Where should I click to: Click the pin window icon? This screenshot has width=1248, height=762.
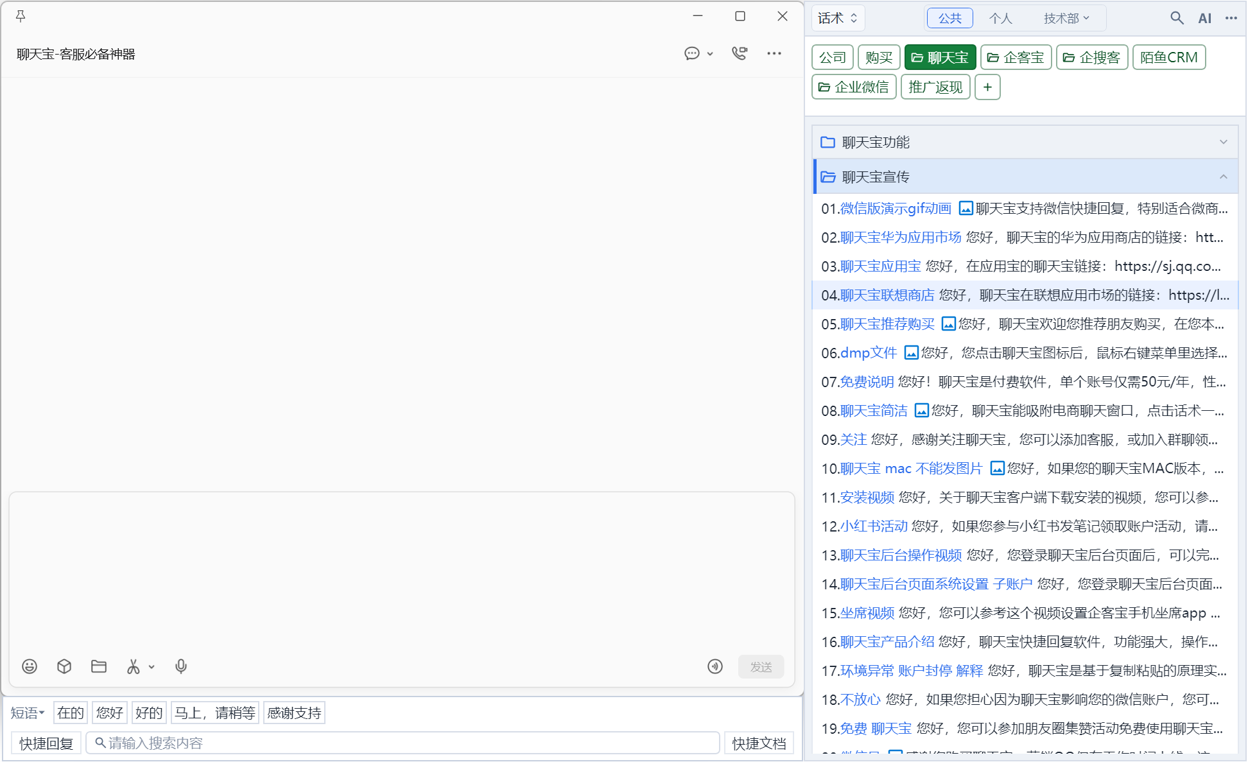(x=21, y=16)
